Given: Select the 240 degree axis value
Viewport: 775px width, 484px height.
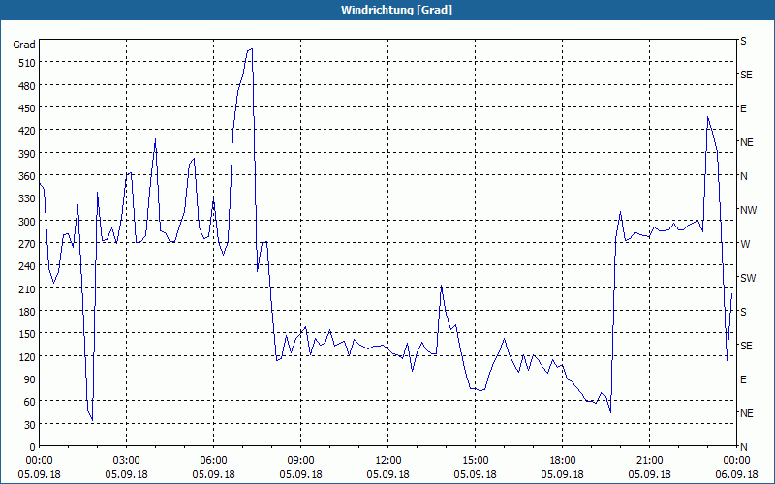Looking at the screenshot, I should point(27,266).
